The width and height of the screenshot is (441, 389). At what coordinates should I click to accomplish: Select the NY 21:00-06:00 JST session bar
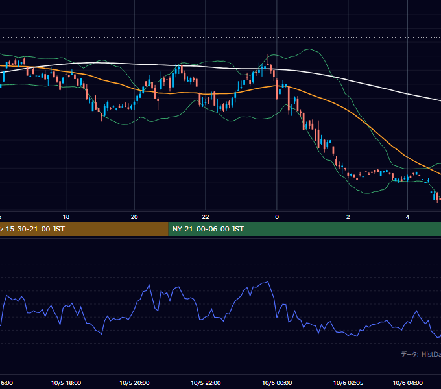click(305, 229)
